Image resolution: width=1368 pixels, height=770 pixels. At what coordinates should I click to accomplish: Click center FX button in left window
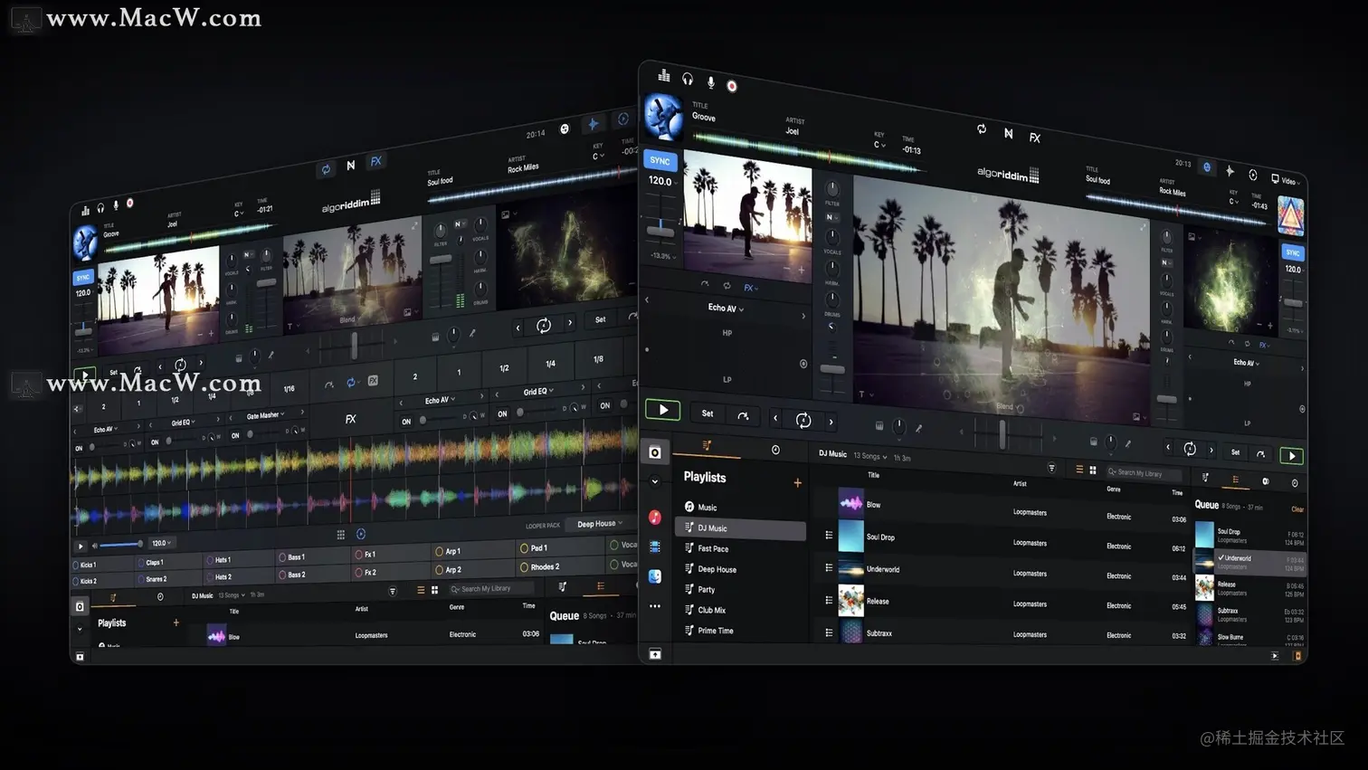coord(350,419)
